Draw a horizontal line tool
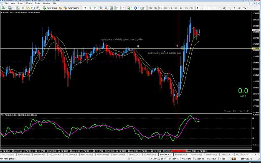The height and width of the screenshot is (163, 261). coord(214,8)
